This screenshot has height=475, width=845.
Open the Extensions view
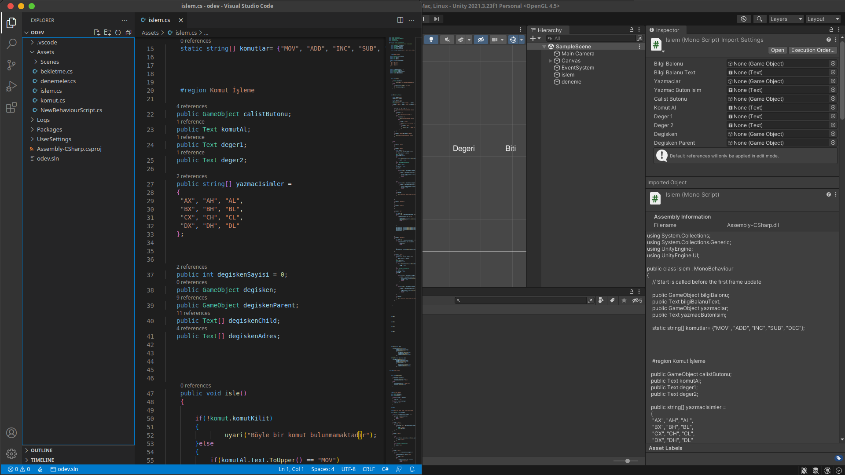click(x=11, y=107)
